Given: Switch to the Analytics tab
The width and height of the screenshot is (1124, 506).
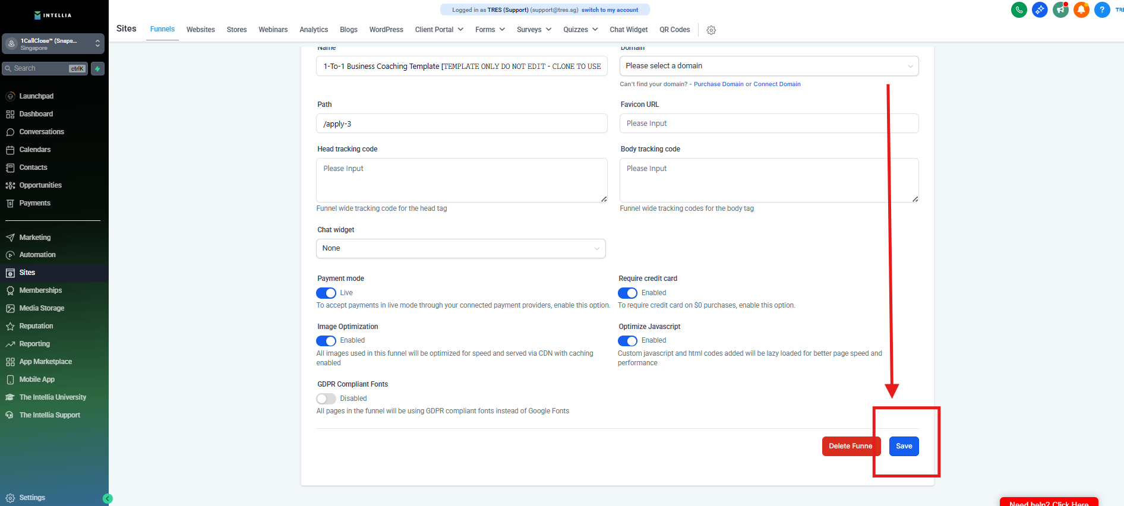Looking at the screenshot, I should pos(314,30).
